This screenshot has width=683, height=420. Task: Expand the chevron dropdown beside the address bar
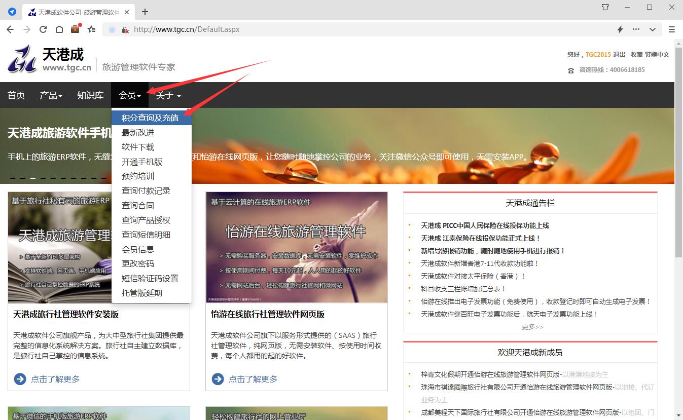652,29
